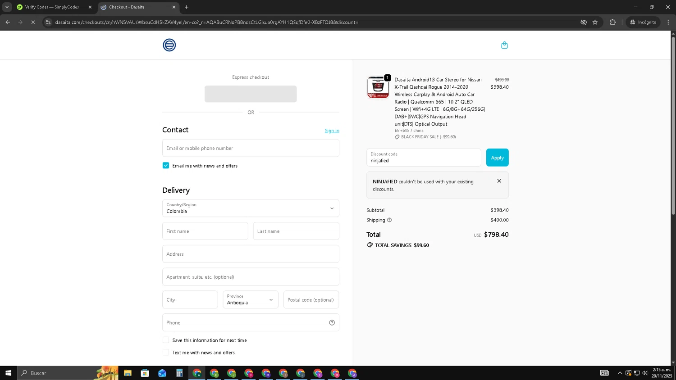Focus the Postal code (optional) field
This screenshot has height=380, width=676.
tap(311, 299)
